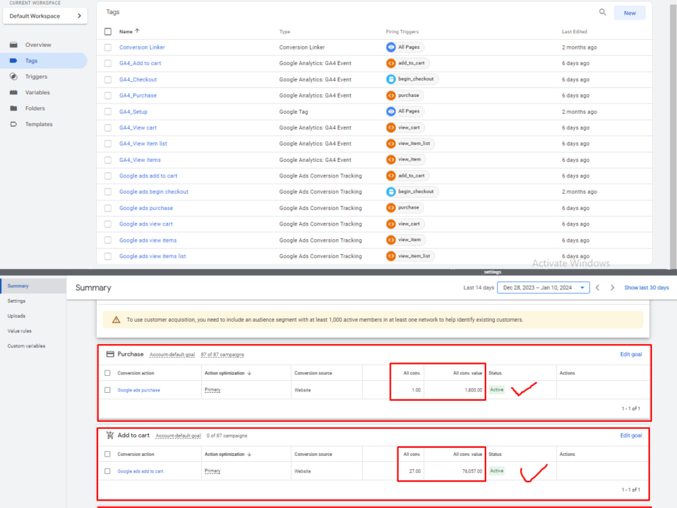
Task: Check the Google ads add to cart conversion checkbox
Action: click(x=108, y=471)
